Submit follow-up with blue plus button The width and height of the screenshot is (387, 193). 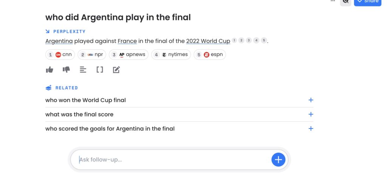coord(279,159)
